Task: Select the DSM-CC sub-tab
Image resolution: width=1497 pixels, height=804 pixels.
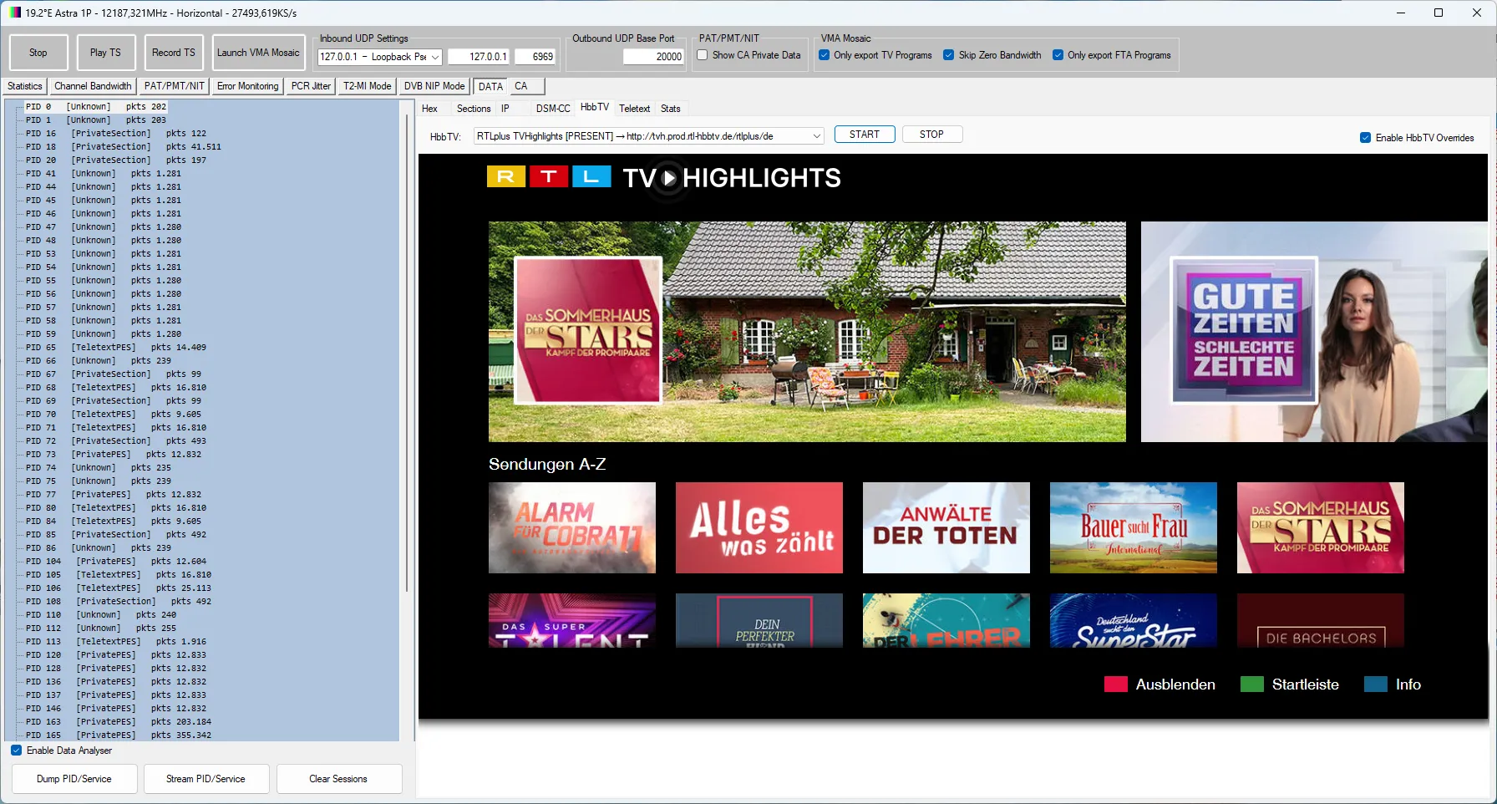Action: [x=553, y=109]
